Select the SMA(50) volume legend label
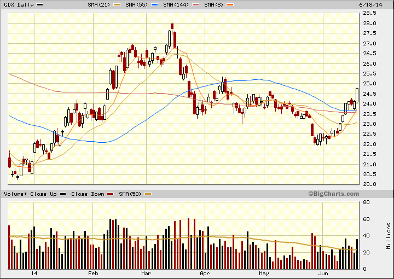This screenshot has height=279, width=394. (x=128, y=194)
